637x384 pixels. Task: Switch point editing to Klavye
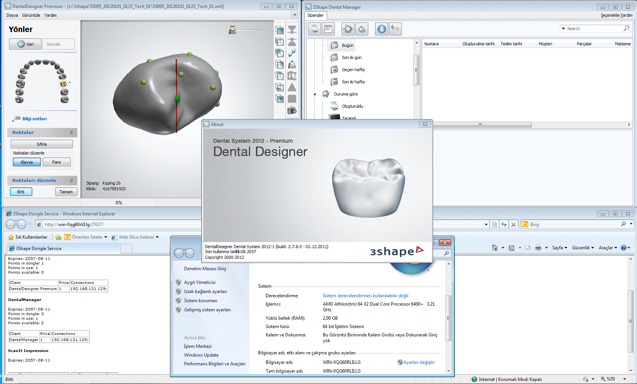[x=27, y=162]
